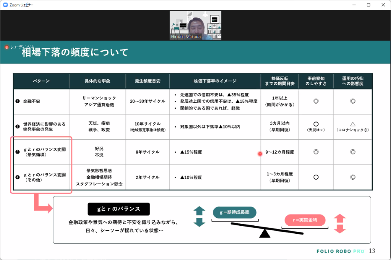
Task: Click the Zoom app icon in the title bar
Action: pos(5,5)
